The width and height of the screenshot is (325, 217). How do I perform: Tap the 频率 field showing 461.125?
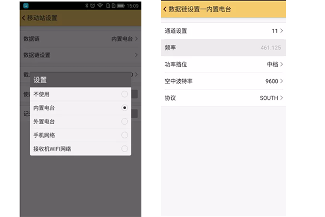[223, 48]
